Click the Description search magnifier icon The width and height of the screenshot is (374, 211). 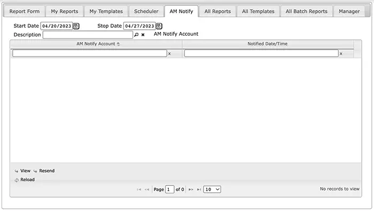[136, 35]
